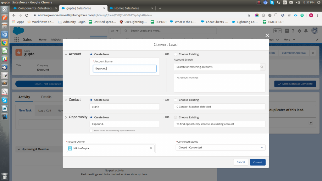Click the Chrome page reload button
The image size is (322, 181).
[27, 15]
